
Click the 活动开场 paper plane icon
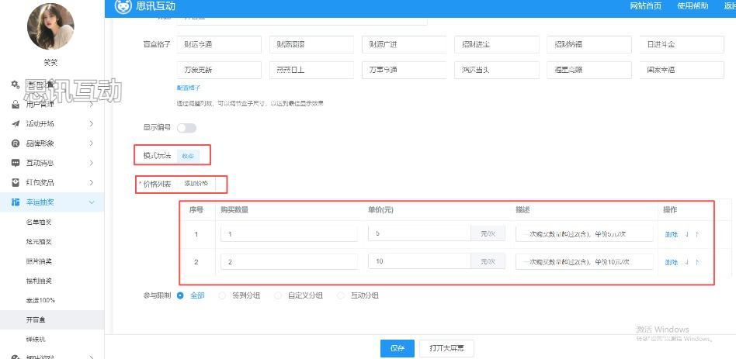(16, 124)
